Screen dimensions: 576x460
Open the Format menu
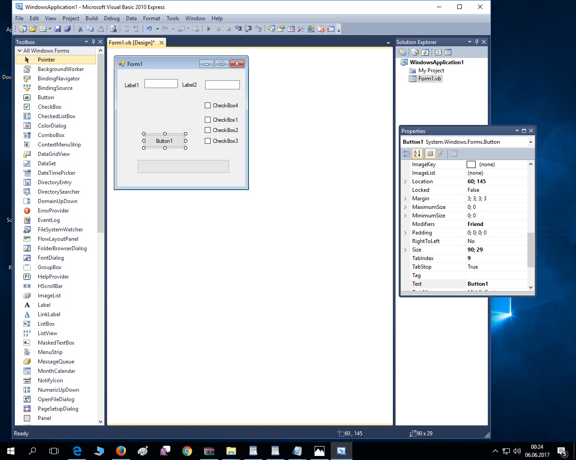coord(152,18)
